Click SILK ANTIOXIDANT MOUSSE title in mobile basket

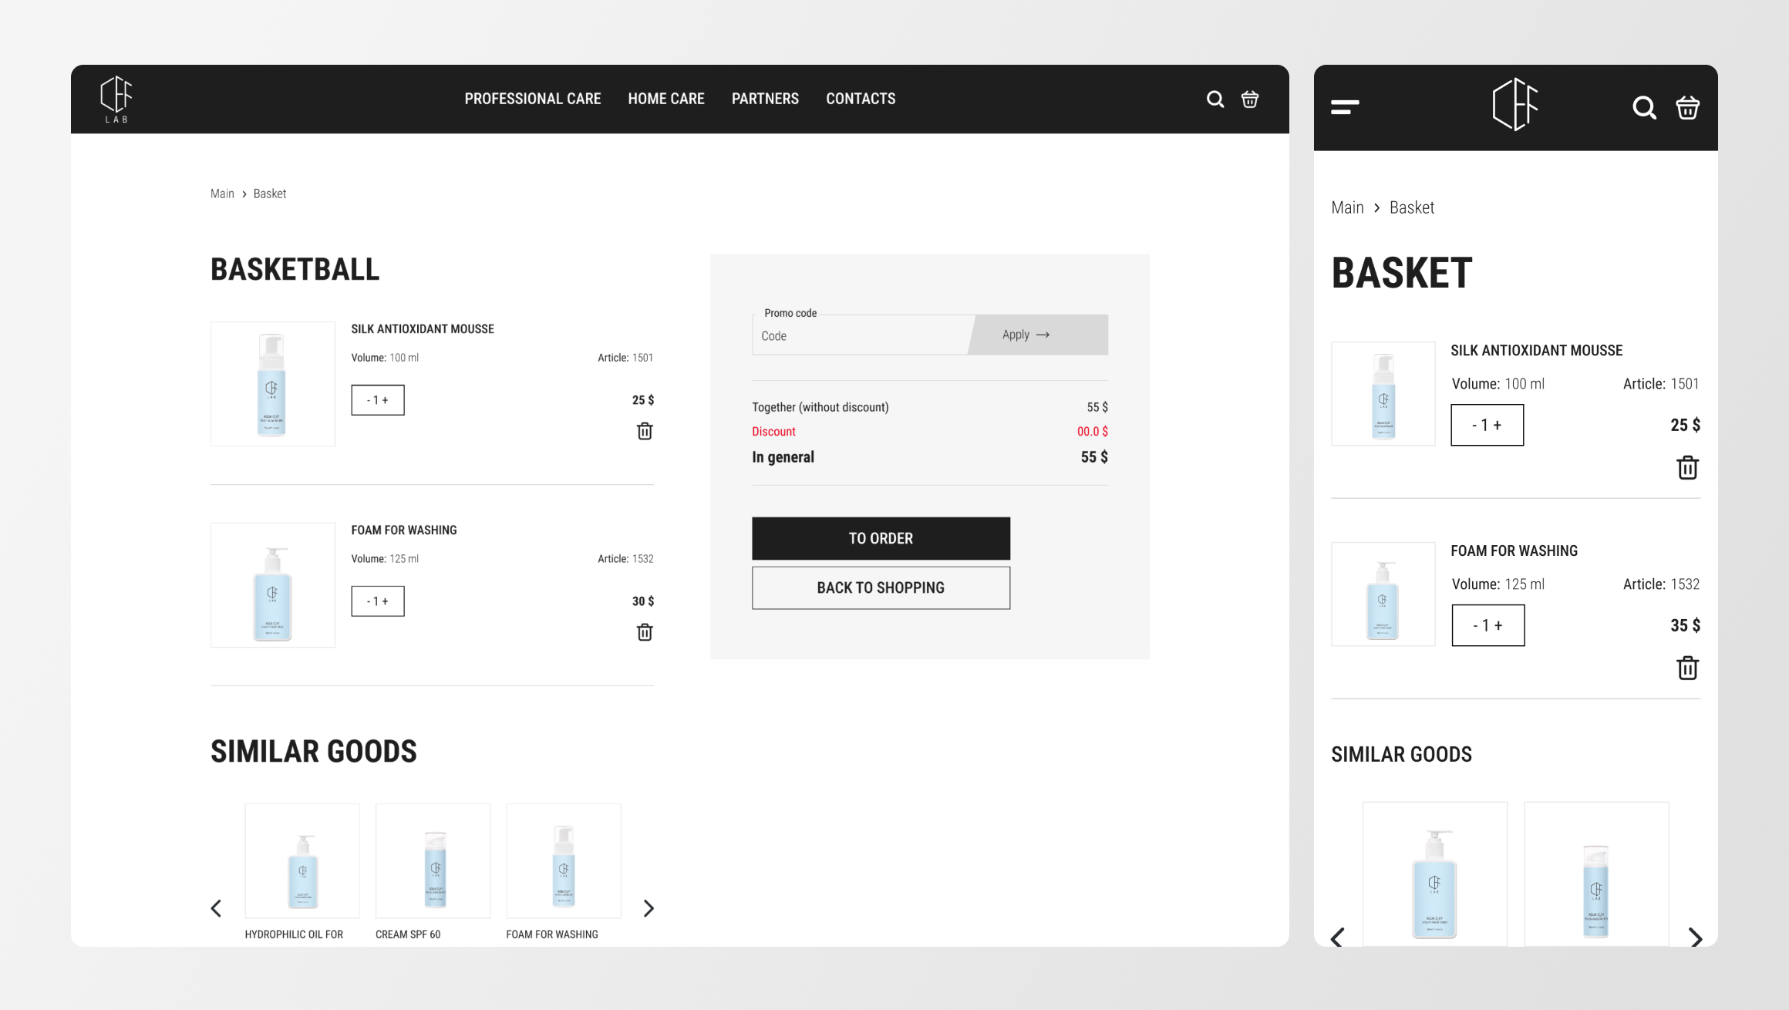[1536, 351]
